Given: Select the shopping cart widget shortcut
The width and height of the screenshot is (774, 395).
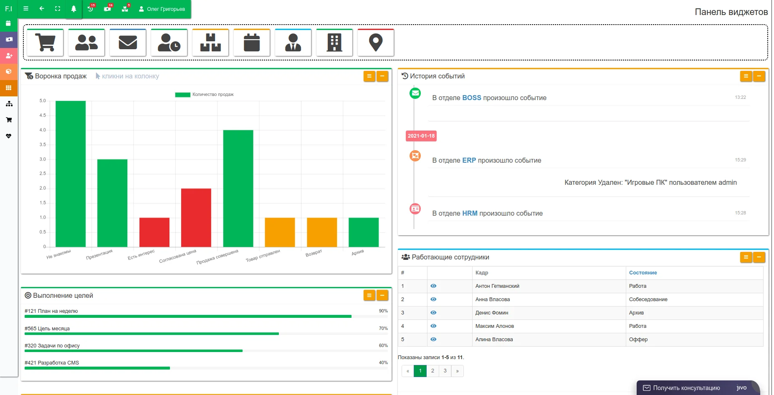Looking at the screenshot, I should click(44, 42).
